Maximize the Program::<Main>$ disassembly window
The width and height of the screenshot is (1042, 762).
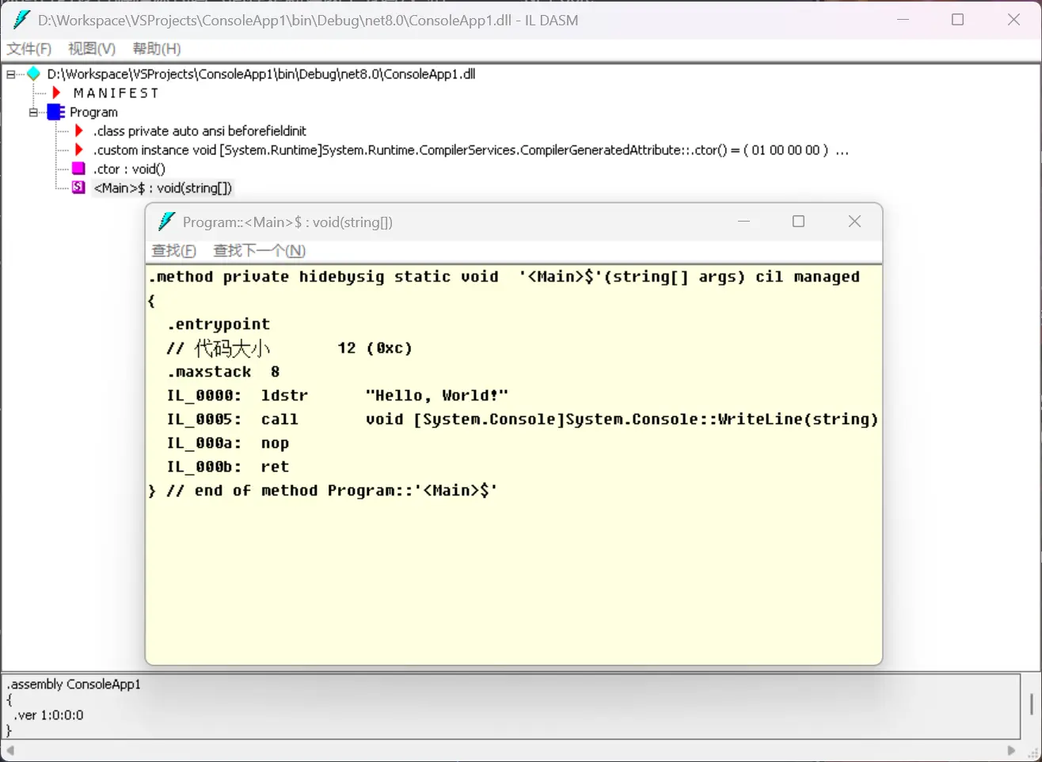coord(798,222)
